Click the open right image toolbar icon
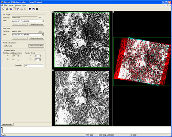 [11, 9]
